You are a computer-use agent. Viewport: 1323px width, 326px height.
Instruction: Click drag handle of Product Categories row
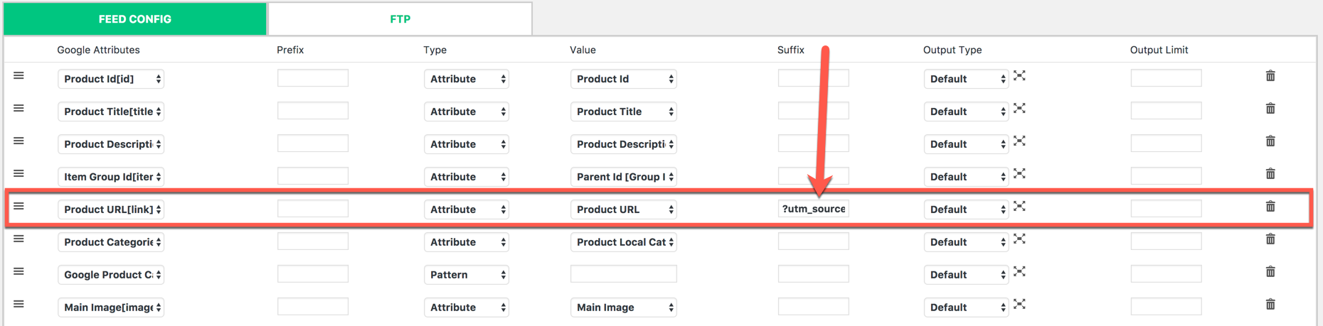pyautogui.click(x=19, y=239)
